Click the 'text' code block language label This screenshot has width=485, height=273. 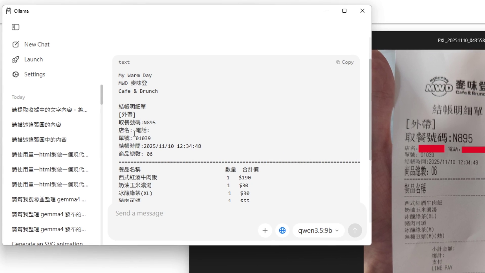124,62
